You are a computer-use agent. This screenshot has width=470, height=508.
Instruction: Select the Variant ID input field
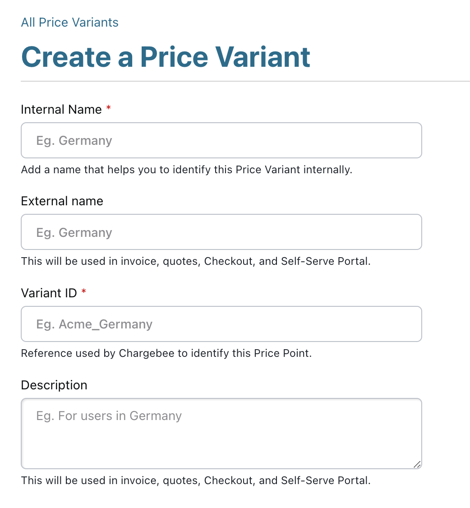pos(221,324)
